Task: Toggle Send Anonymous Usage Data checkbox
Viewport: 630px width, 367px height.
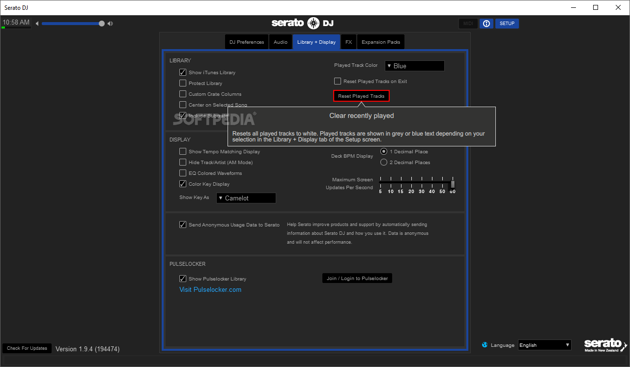Action: [183, 225]
